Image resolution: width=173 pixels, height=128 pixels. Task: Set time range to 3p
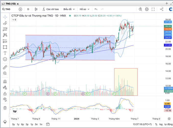click(27, 124)
